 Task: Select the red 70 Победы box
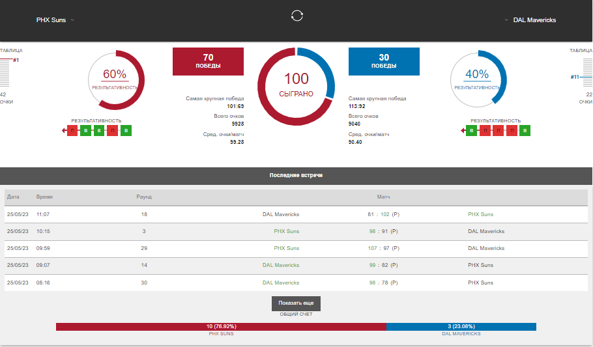point(208,61)
